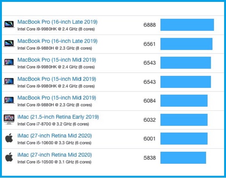Click the iMac 21.5-inch Retina thumbnail icon
Viewport: 226px width, 178px height.
(x=9, y=119)
